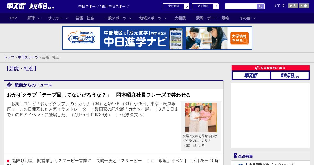Expand the 野球 dropdown chevron
The image size is (314, 165).
click(x=39, y=18)
